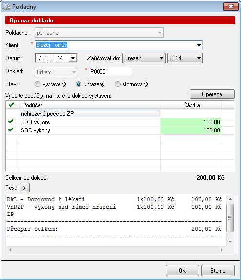
Task: Click the Pokladny cash register title icon
Action: tap(6, 7)
